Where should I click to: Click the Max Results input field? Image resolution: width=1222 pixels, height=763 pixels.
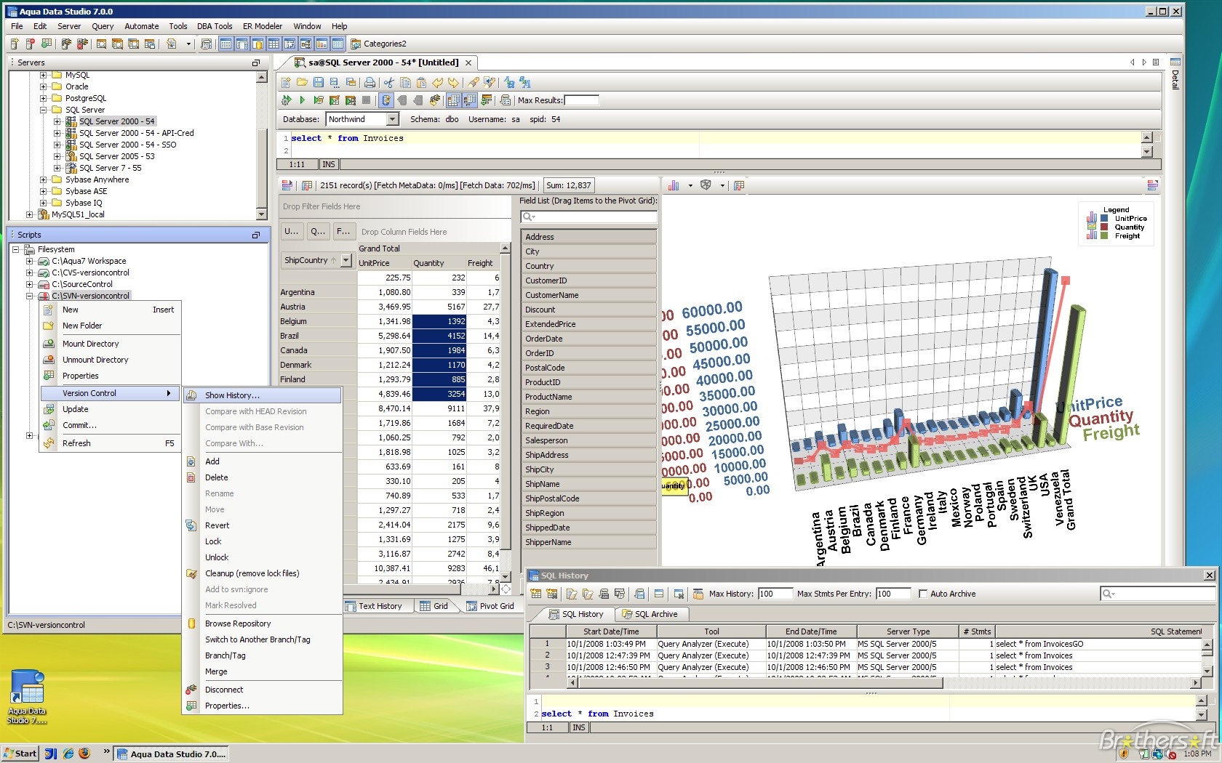point(581,100)
